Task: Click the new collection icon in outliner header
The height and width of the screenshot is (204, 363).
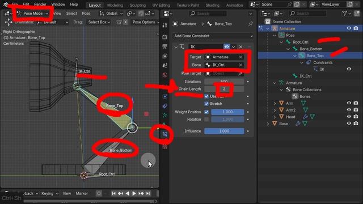Action: pyautogui.click(x=357, y=14)
